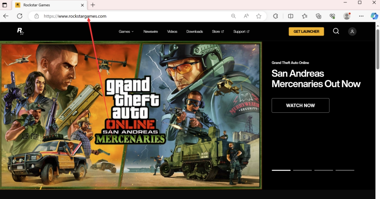Toggle split screen view
Screen dimensions: 380x199
click(x=291, y=16)
